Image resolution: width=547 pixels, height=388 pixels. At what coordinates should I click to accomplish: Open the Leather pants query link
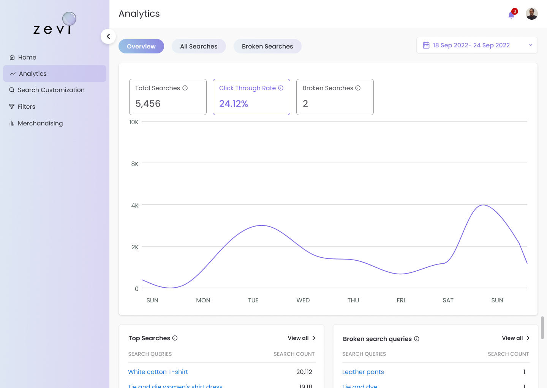363,372
